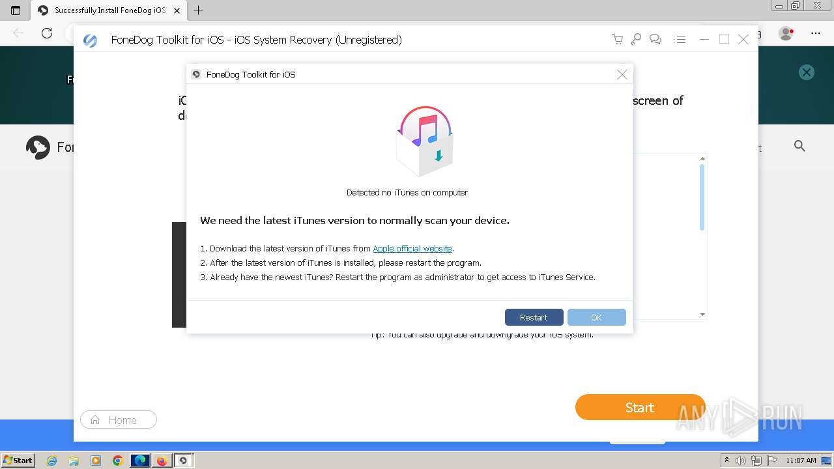Click the Action Center flag icon

point(771,461)
